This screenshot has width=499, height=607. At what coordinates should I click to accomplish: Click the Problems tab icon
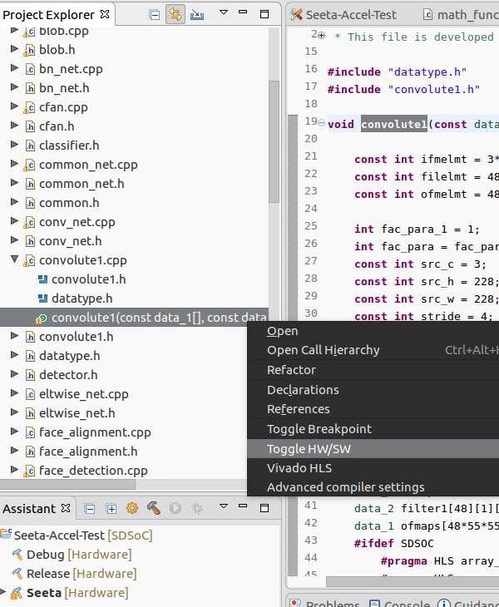point(295,603)
